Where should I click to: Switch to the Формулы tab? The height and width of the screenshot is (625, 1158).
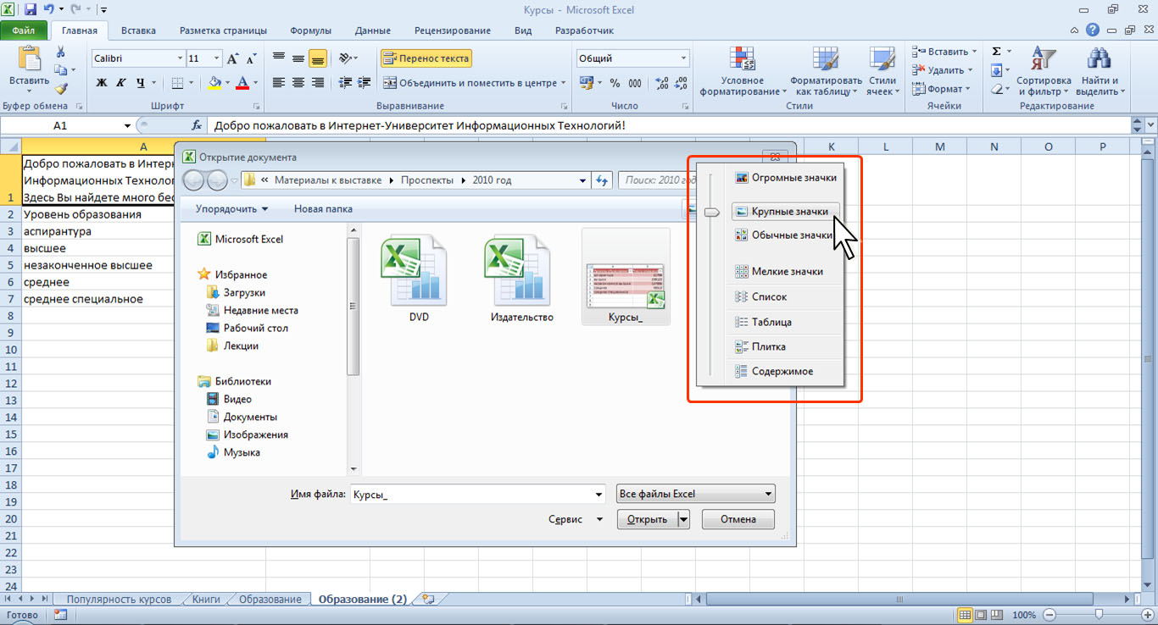pyautogui.click(x=311, y=30)
